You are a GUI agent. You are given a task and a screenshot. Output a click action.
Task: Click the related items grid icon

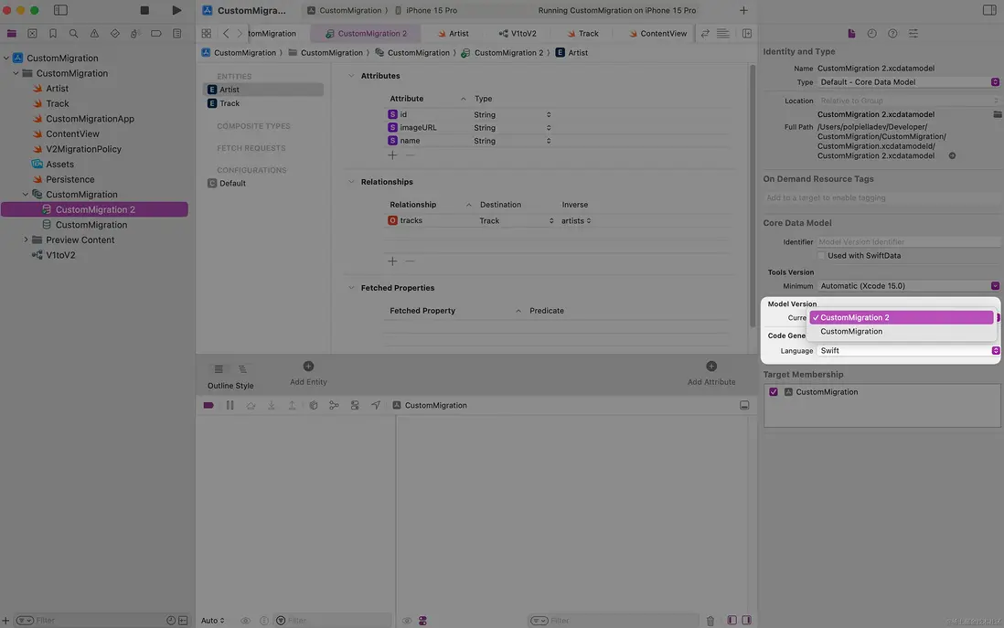tap(206, 33)
